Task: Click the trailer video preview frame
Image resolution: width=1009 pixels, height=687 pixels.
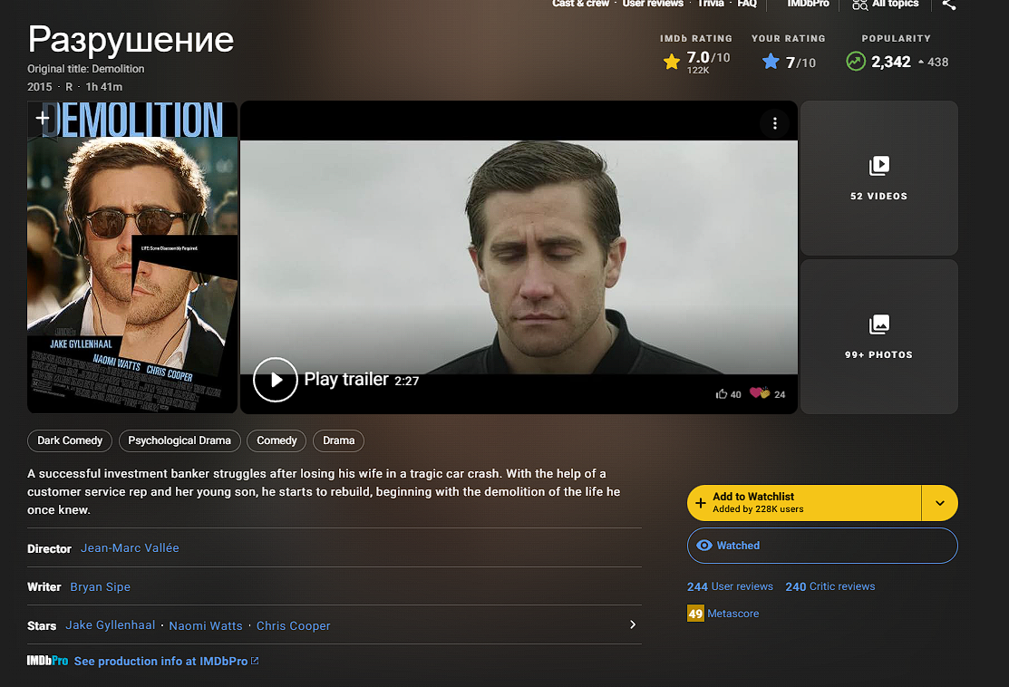Action: coord(519,256)
